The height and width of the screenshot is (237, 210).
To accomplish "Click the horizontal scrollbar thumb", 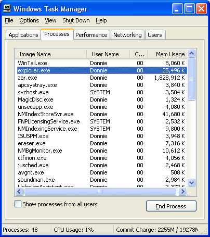I will click(100, 192).
